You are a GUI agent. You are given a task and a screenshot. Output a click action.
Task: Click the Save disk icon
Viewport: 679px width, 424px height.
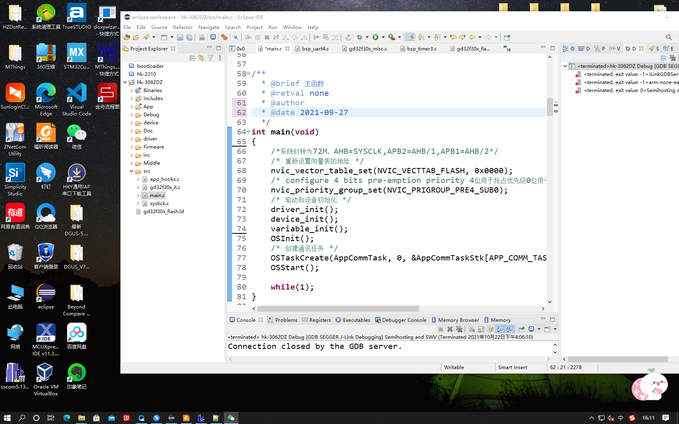(x=180, y=37)
